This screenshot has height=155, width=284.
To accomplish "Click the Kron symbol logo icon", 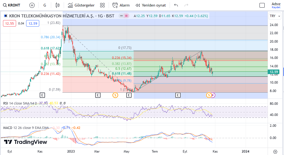I will [x=6, y=16].
